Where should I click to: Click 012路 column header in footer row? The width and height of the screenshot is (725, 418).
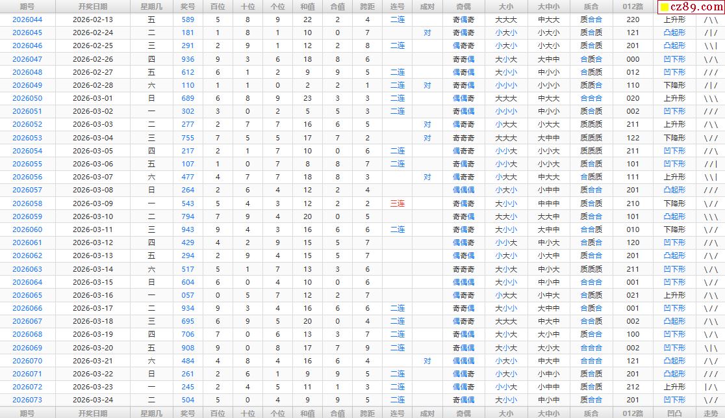click(x=632, y=413)
